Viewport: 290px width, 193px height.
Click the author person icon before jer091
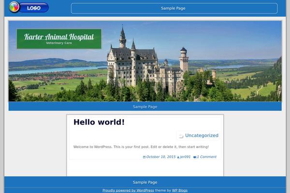click(178, 157)
